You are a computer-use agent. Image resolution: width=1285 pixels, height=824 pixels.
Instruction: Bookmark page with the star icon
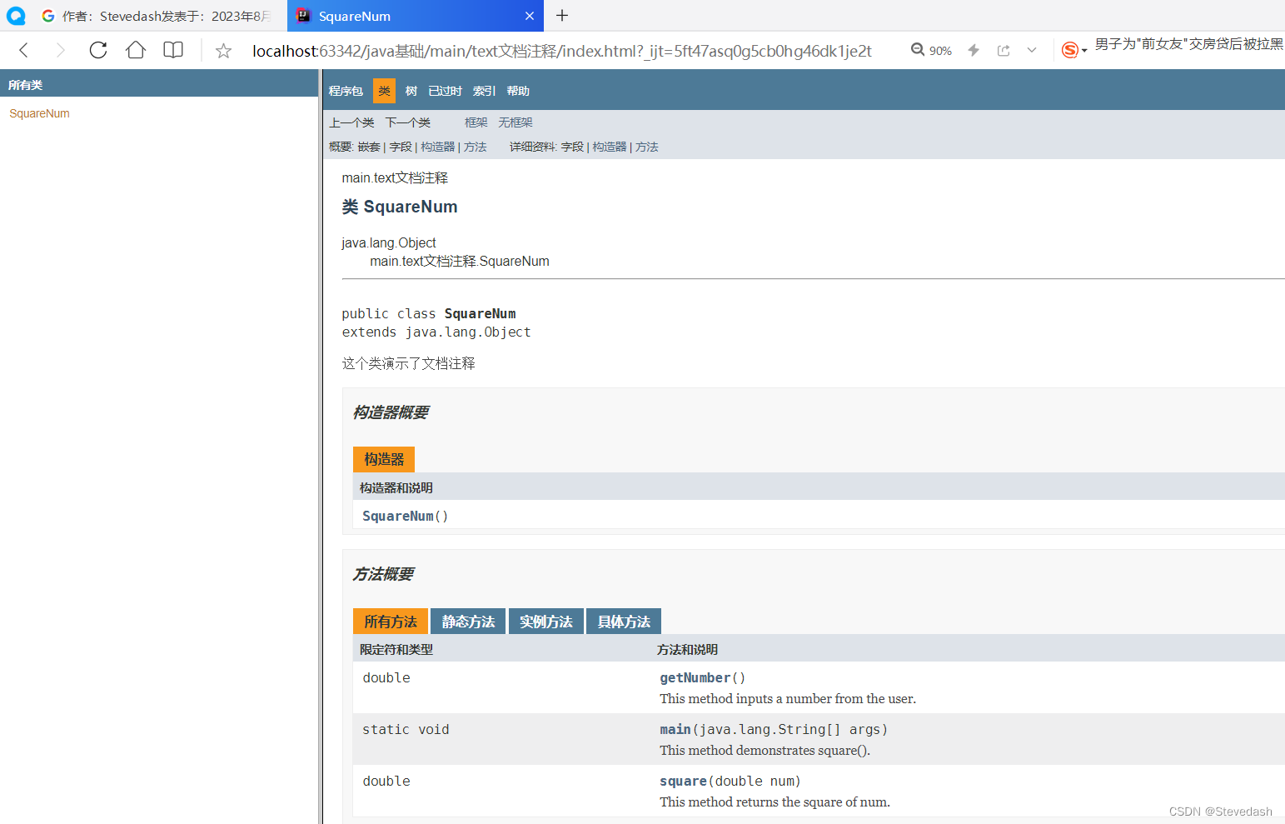[223, 51]
